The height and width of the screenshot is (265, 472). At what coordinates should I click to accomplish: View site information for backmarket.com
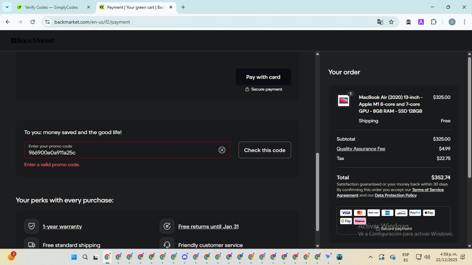pyautogui.click(x=48, y=22)
